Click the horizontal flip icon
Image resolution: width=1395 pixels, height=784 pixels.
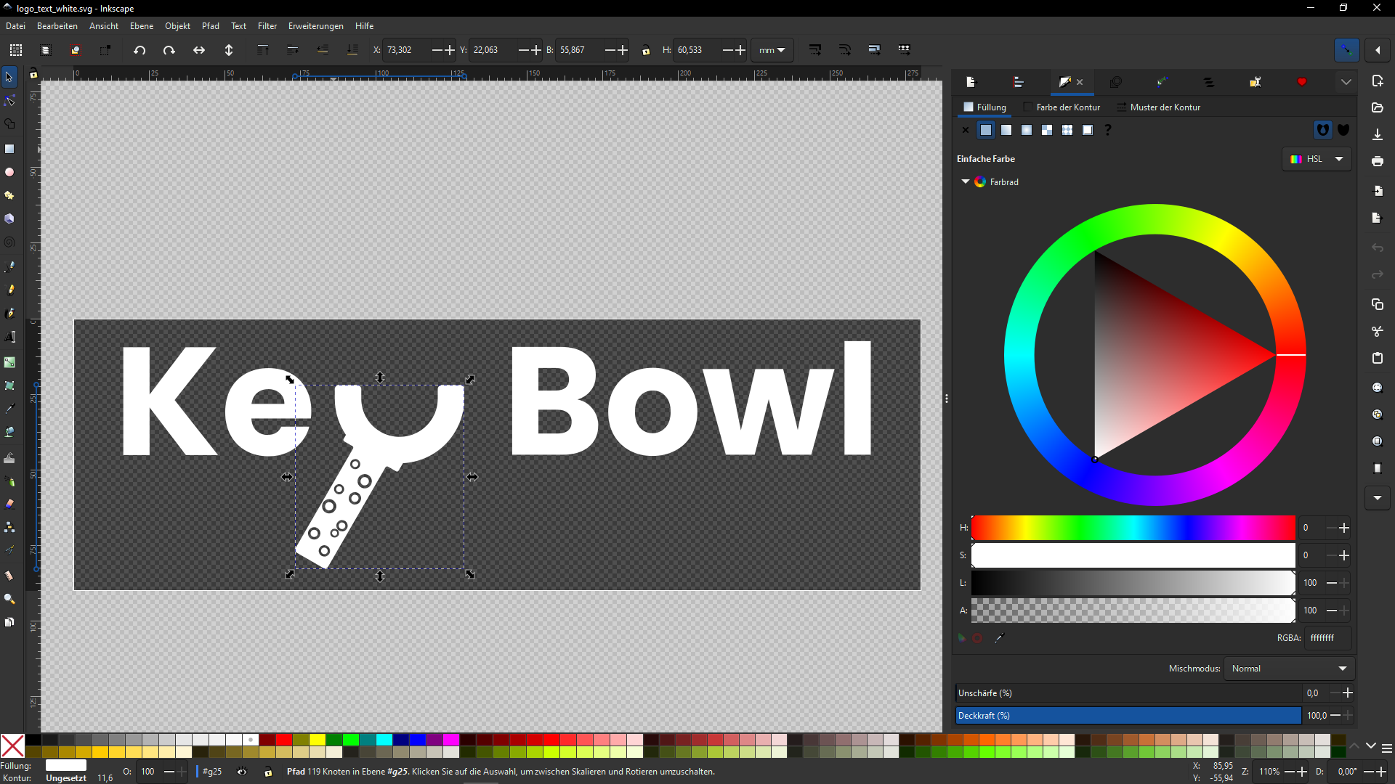tap(198, 50)
